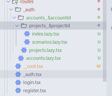Viewport: 112px width, 96px height.
Task: Click the accounts_.$accountId folder icon
Action: click(x=21, y=17)
